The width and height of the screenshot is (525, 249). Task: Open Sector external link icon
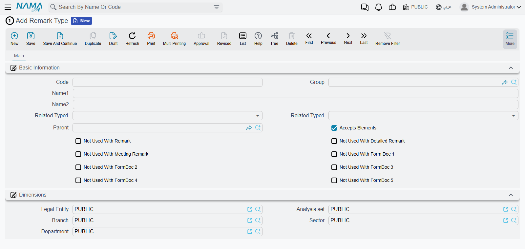[x=506, y=220]
